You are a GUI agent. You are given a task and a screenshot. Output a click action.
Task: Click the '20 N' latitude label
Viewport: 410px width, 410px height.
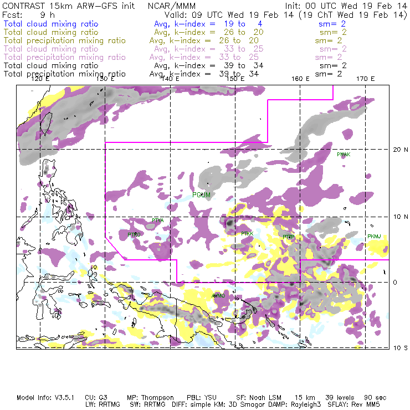point(401,150)
